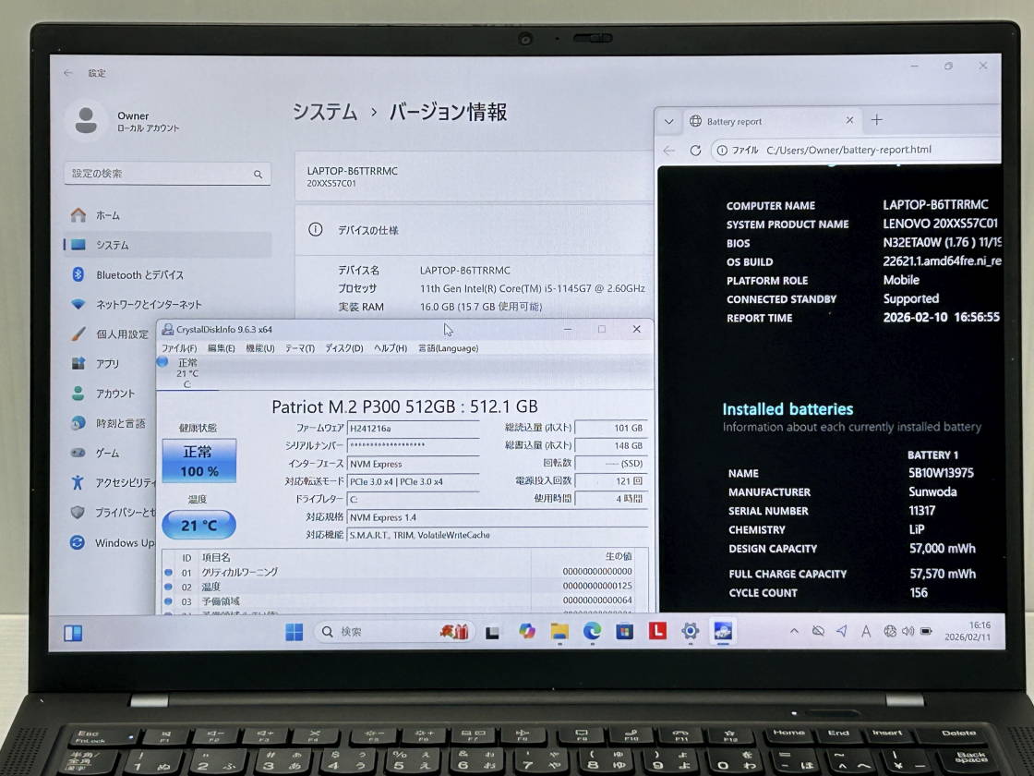Open ネットワークとインターネット via its Wi-Fi icon
Viewport: 1034px width, 776px height.
click(x=78, y=304)
